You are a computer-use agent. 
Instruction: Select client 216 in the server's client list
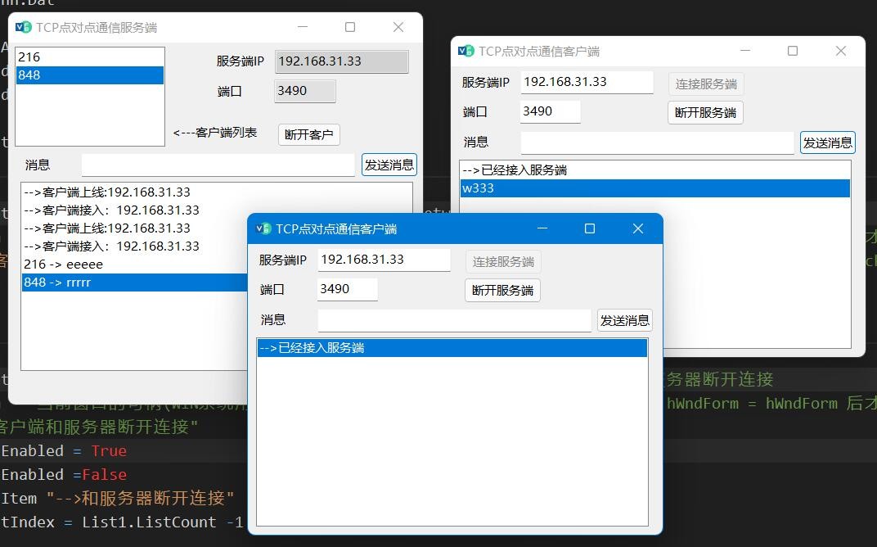tap(90, 57)
